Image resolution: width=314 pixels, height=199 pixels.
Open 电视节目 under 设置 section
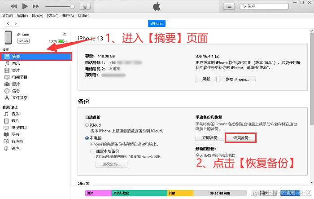[x=20, y=77]
